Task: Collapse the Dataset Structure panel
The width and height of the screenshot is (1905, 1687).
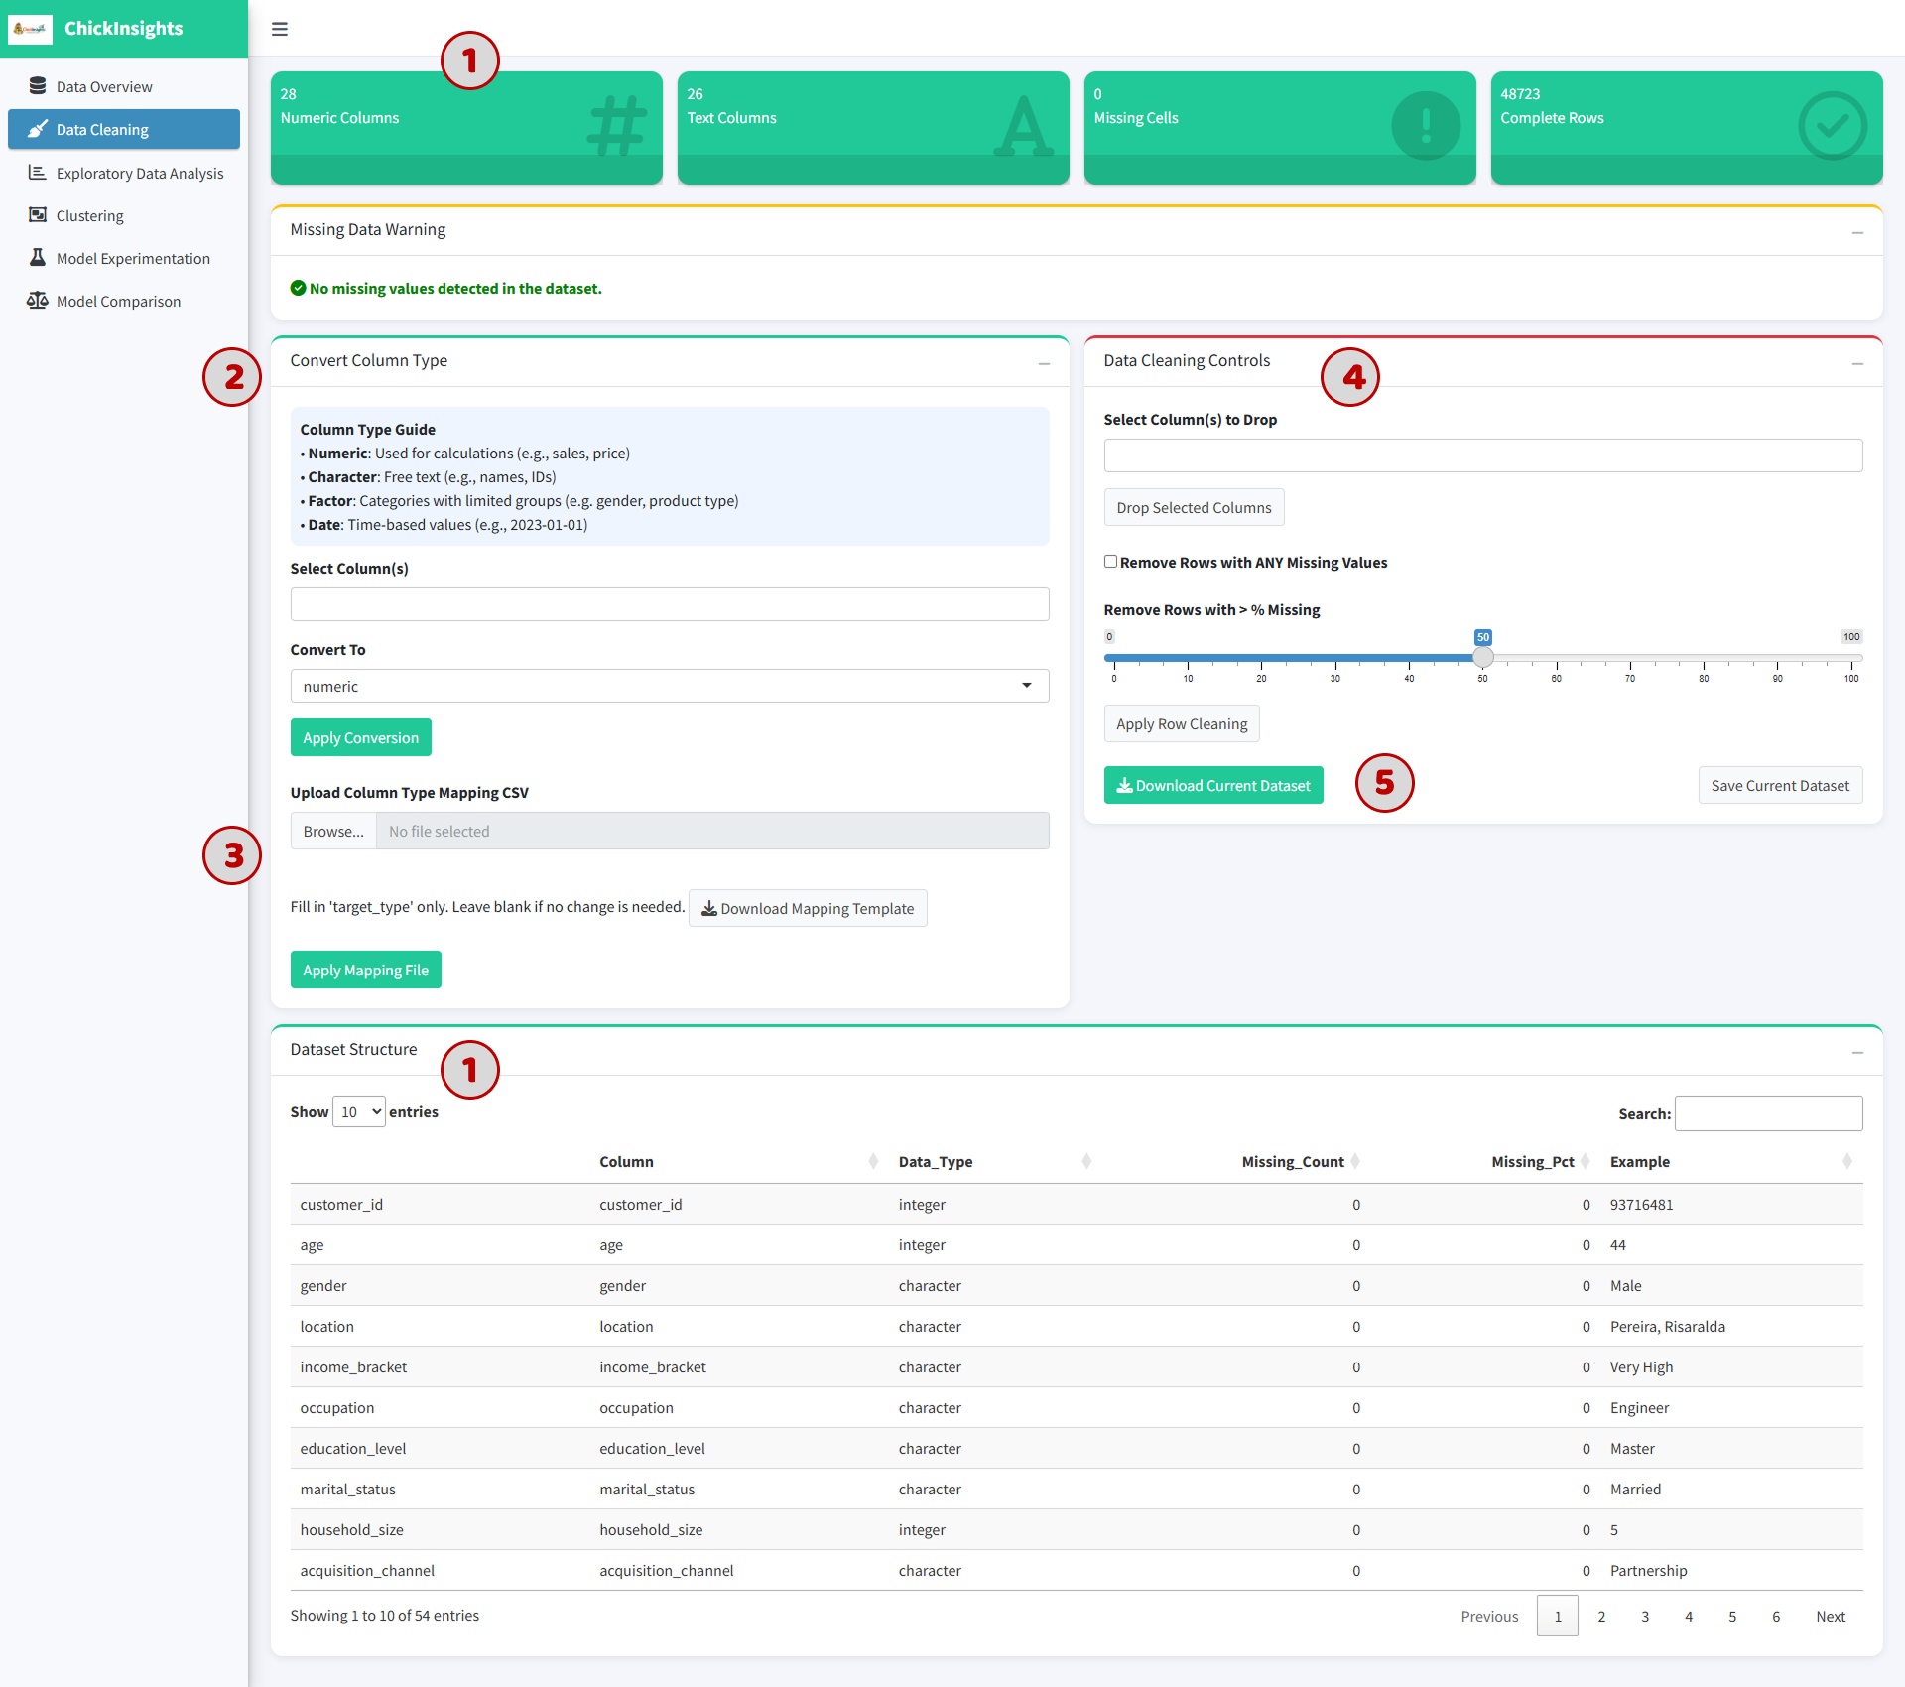Action: click(x=1857, y=1051)
